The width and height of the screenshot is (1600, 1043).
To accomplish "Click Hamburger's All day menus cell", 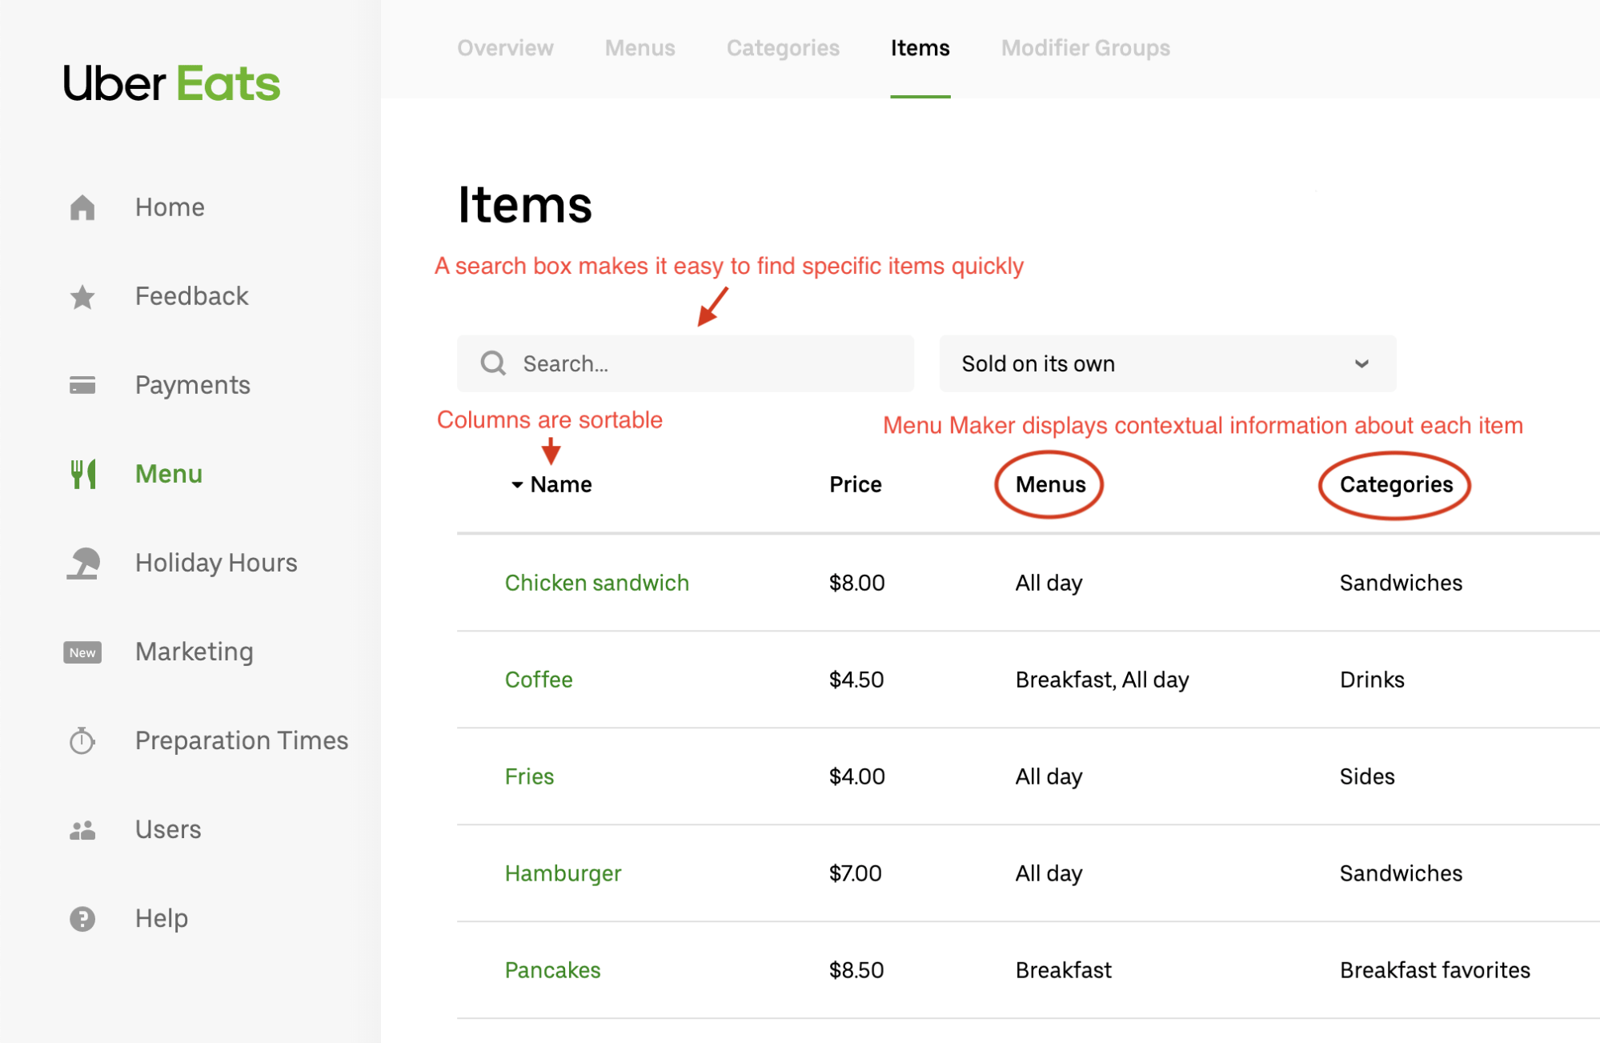I will [x=1049, y=873].
